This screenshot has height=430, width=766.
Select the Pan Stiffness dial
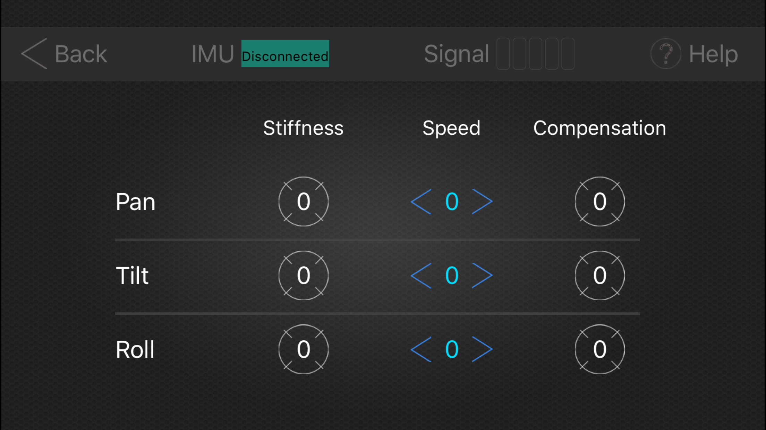303,202
